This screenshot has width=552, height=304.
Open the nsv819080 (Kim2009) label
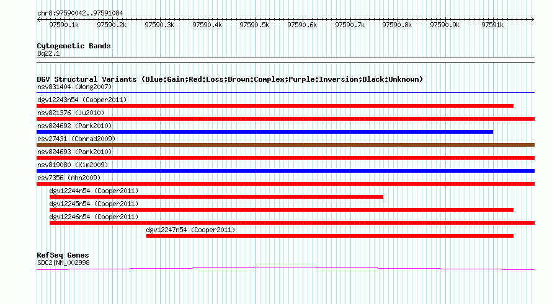pyautogui.click(x=73, y=165)
